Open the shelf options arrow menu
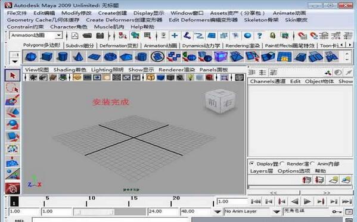Viewport: 357px width, 222px height. (x=15, y=61)
